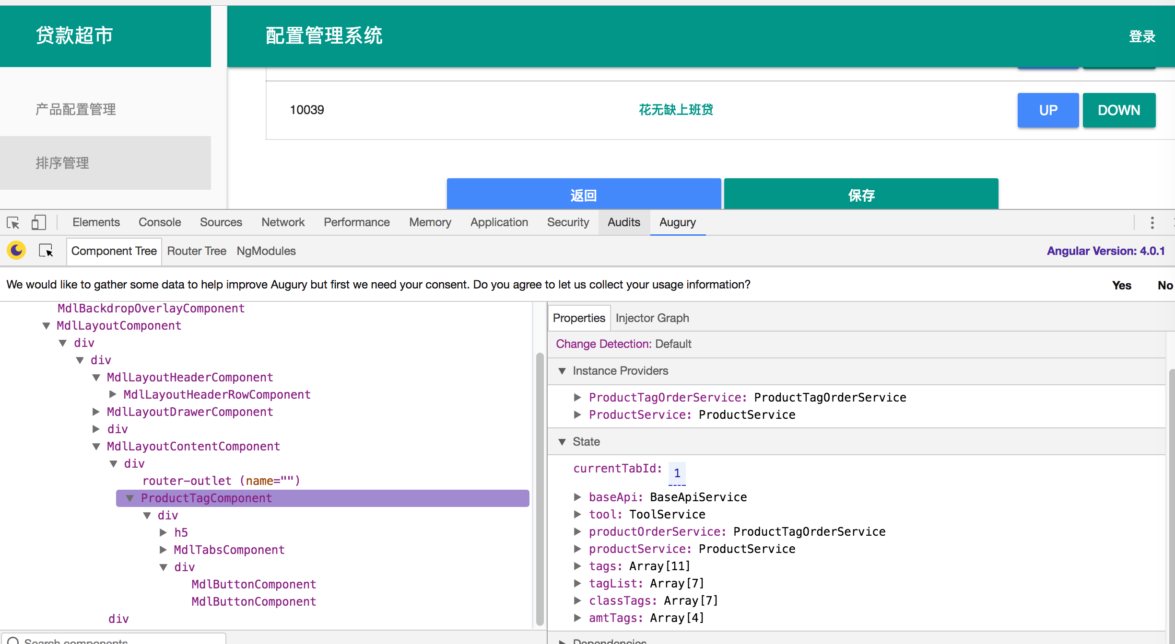Open the Network DevTools panel
1175x644 pixels.
point(283,223)
